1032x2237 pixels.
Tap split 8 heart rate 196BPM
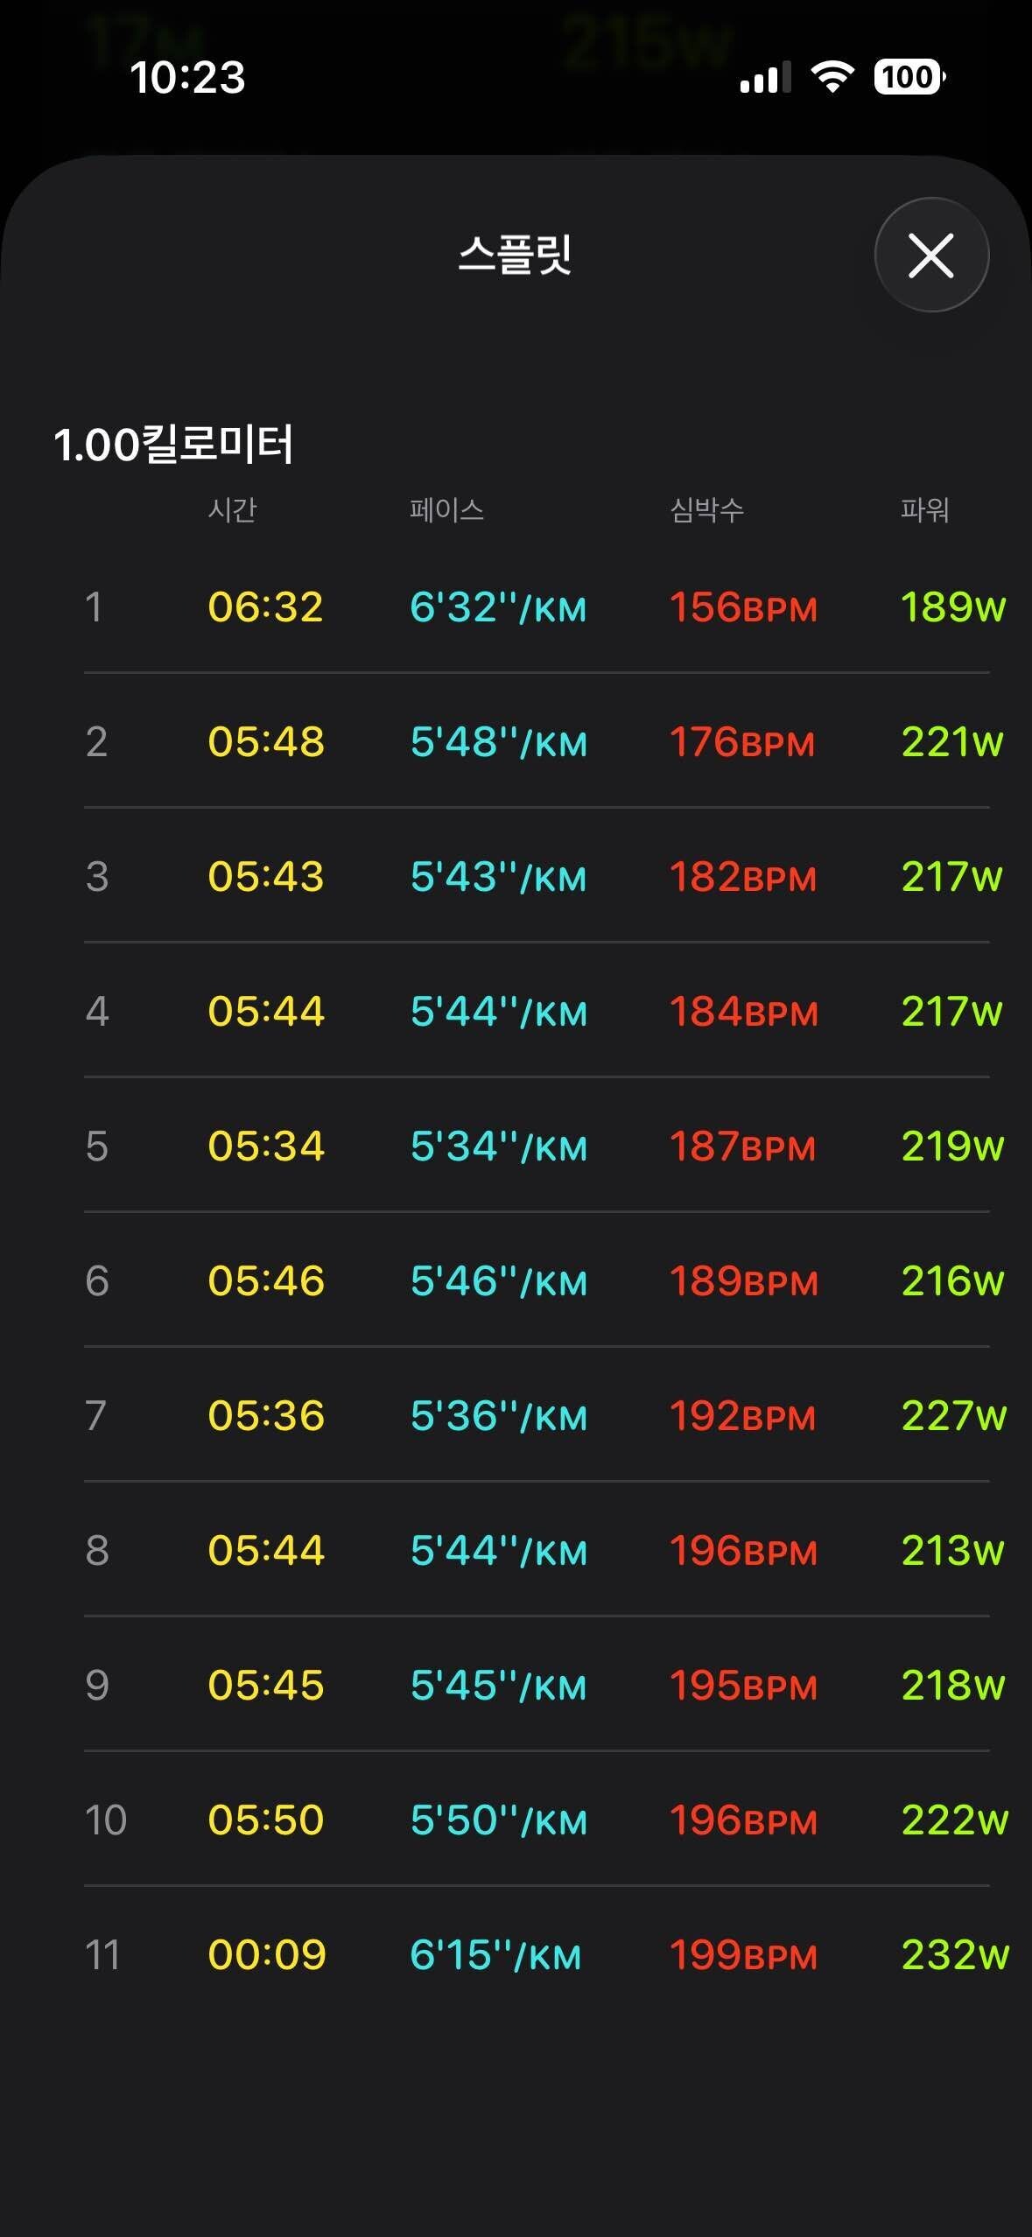(x=742, y=1551)
